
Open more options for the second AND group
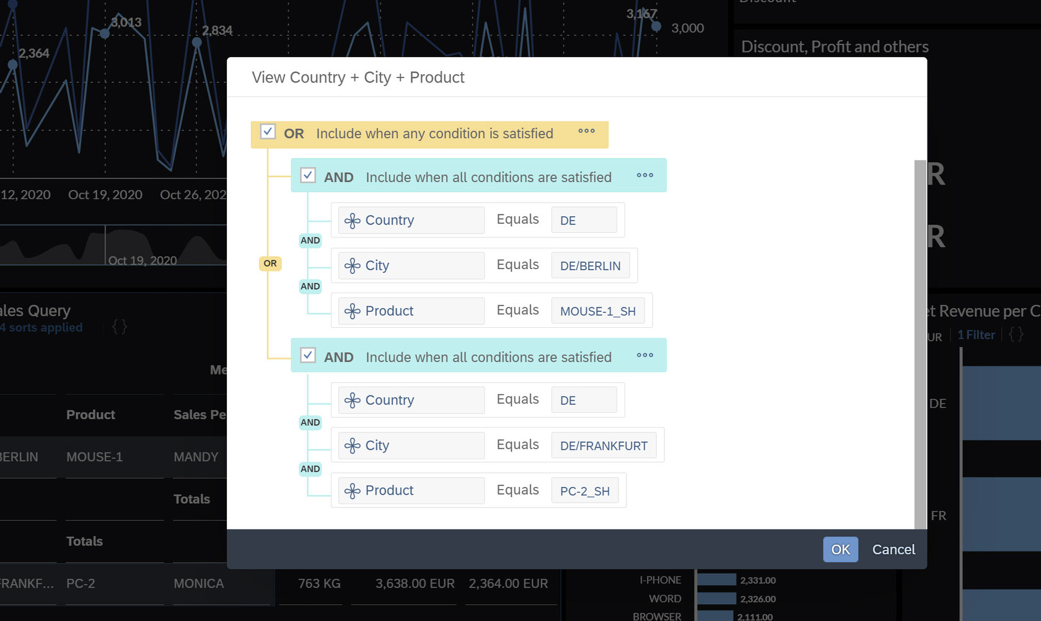pos(645,355)
